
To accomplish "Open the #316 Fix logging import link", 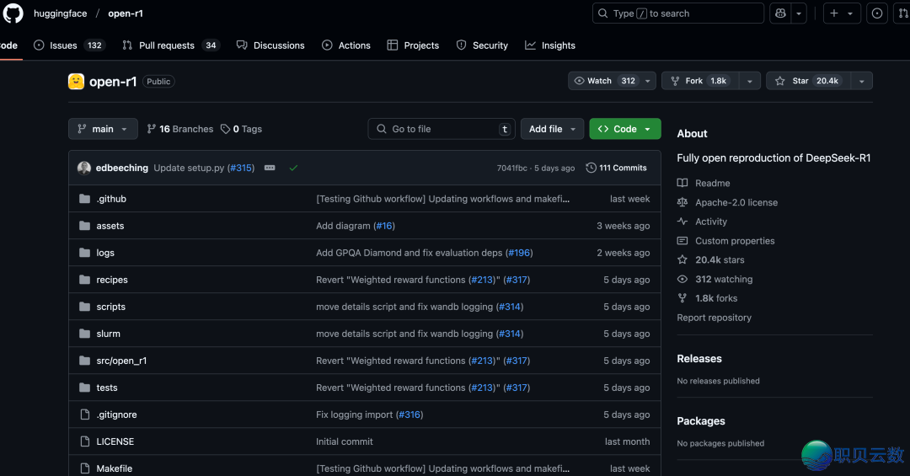I will 409,414.
